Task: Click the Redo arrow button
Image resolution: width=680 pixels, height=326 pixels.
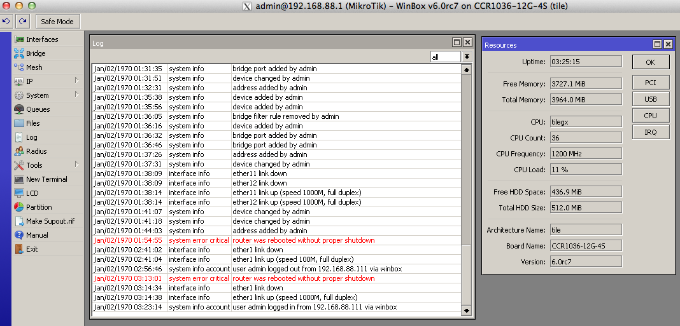Action: 22,21
